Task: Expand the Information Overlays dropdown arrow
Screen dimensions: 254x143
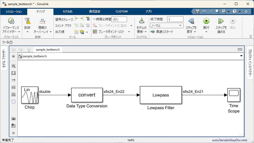Action: coord(51,32)
